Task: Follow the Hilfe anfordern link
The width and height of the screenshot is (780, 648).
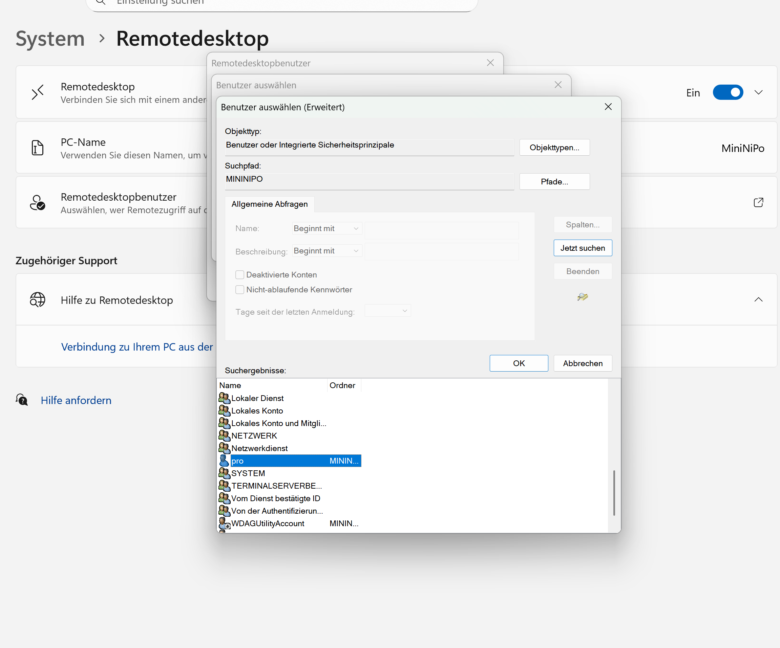Action: pyautogui.click(x=76, y=400)
